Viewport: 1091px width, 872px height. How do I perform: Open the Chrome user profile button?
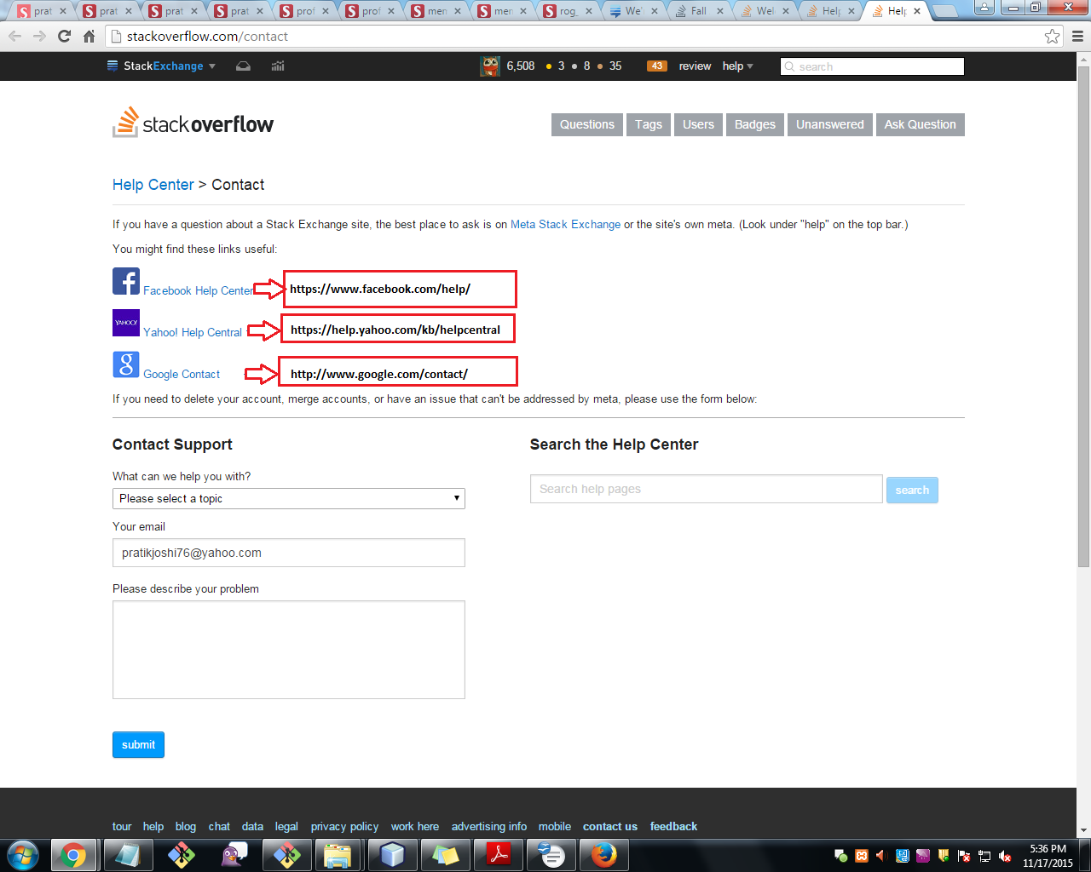[984, 8]
